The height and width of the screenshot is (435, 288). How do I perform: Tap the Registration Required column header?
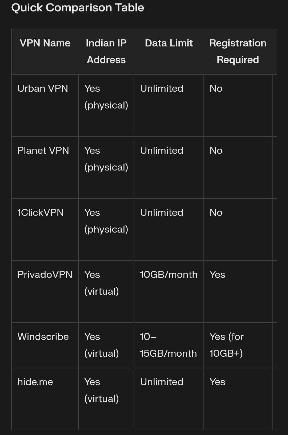238,51
